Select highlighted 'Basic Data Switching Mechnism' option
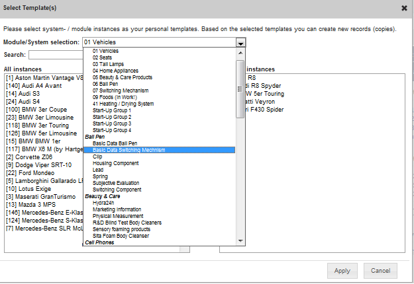Image resolution: width=414 pixels, height=284 pixels. (x=160, y=150)
